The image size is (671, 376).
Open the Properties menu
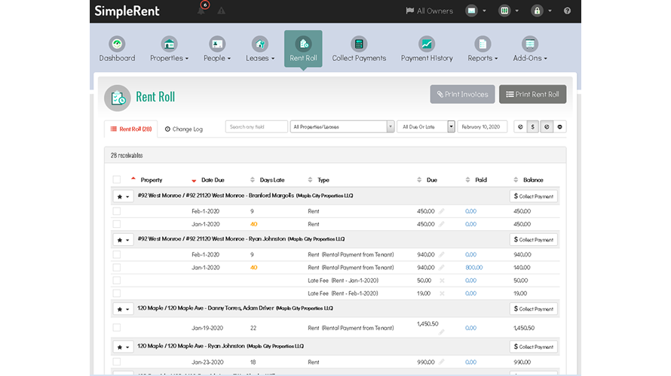169,49
